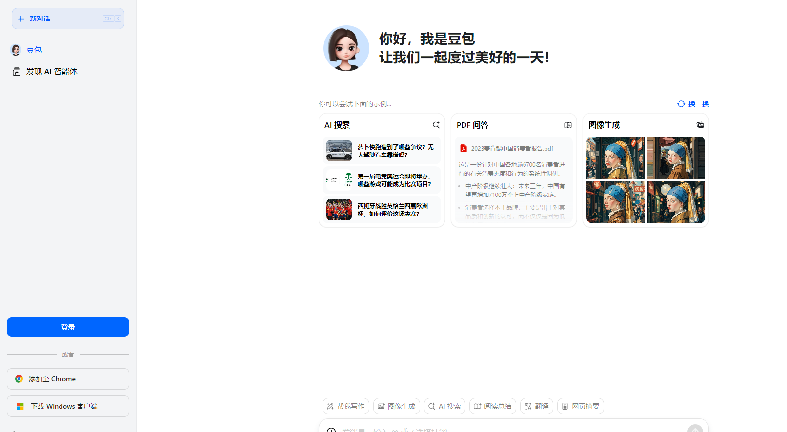Screen dimensions: 787x432
Task: Click the red PDF file icon
Action: [464, 148]
